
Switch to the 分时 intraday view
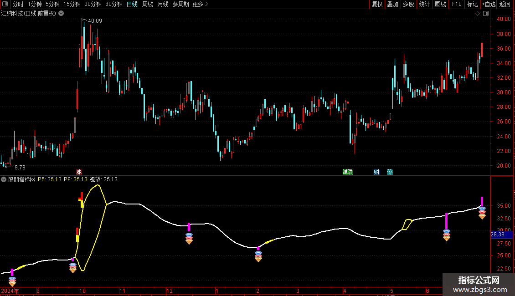(x=18, y=4)
